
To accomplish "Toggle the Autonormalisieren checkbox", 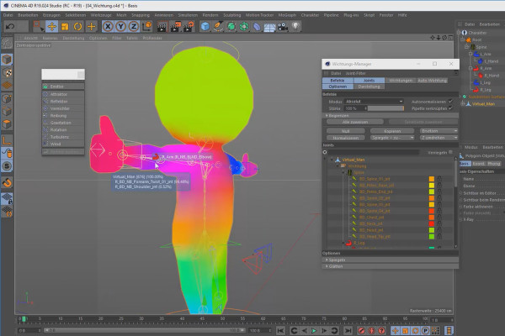I will [x=450, y=102].
